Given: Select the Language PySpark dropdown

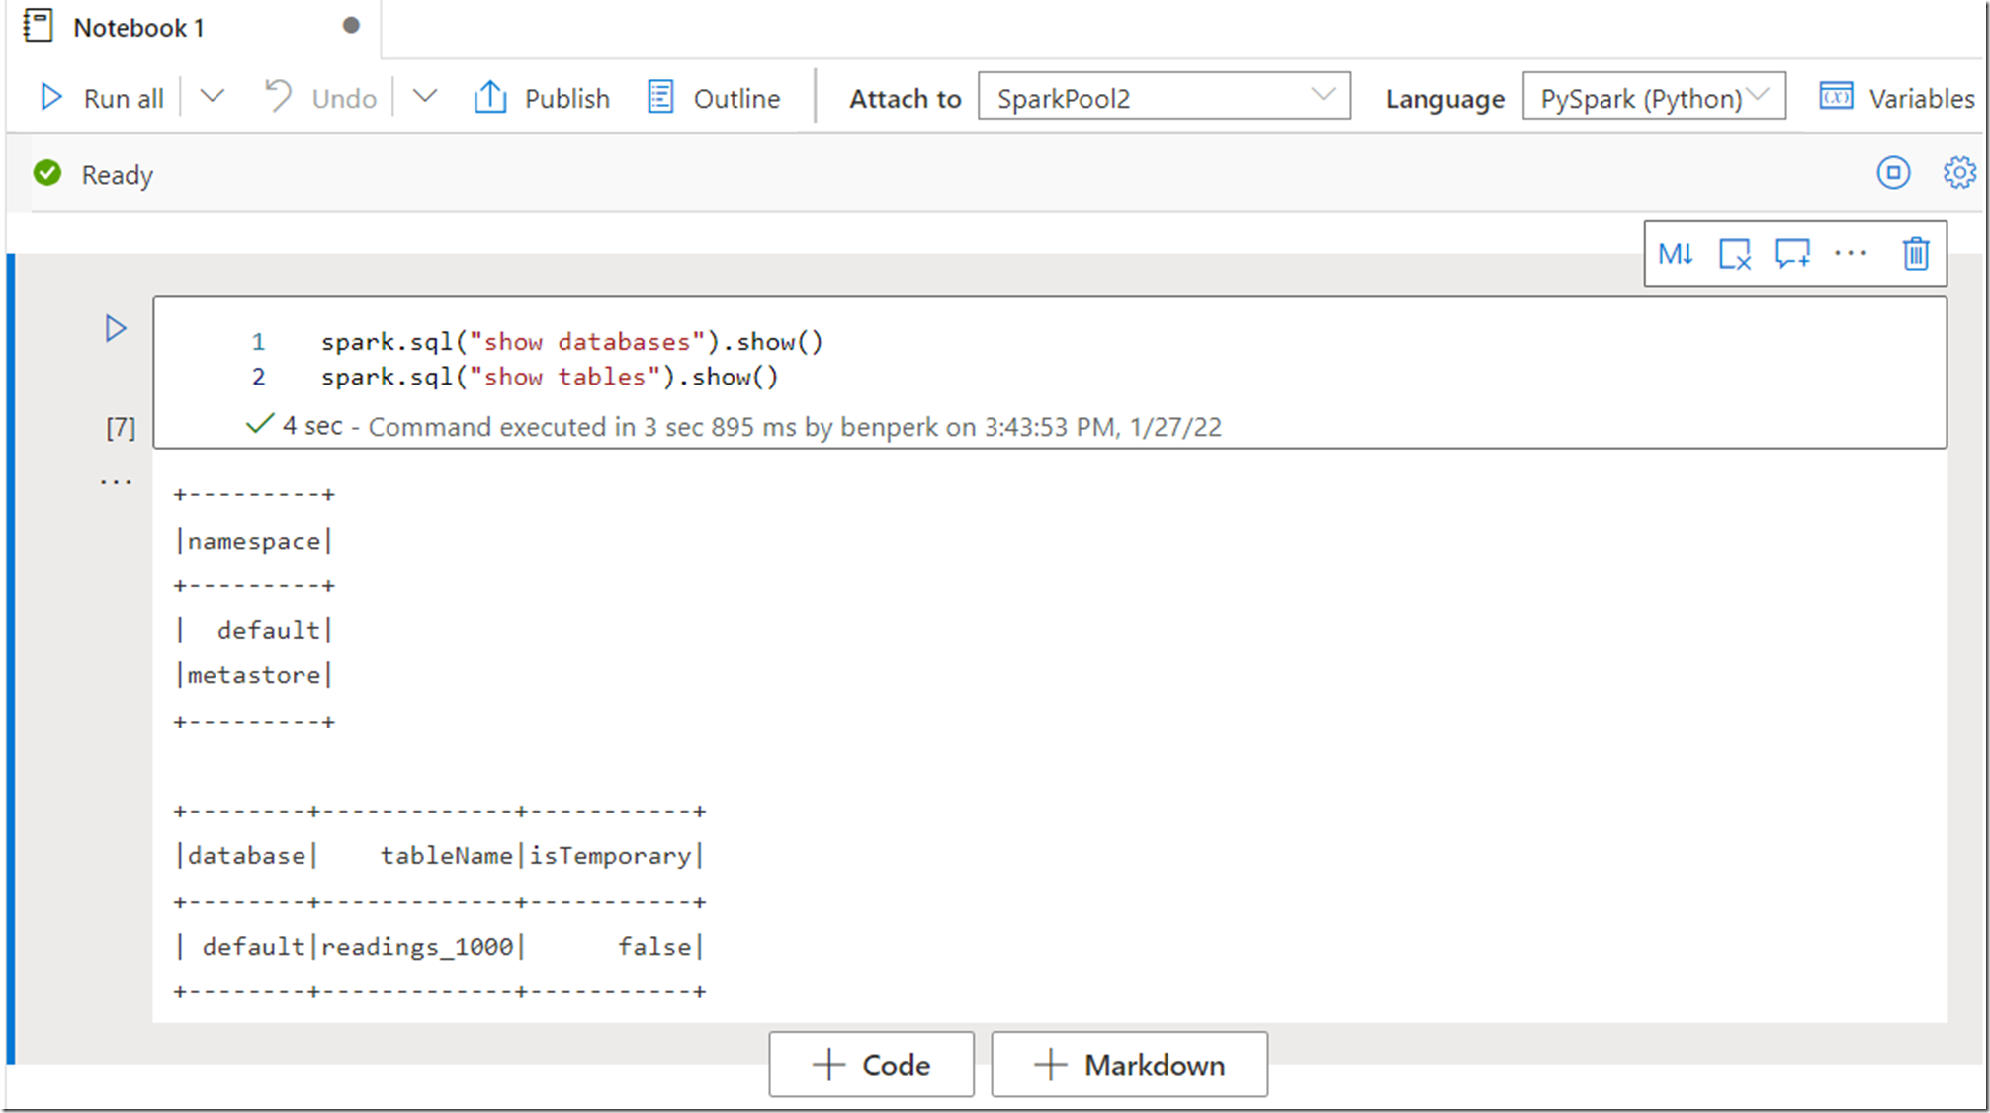Looking at the screenshot, I should [x=1653, y=97].
